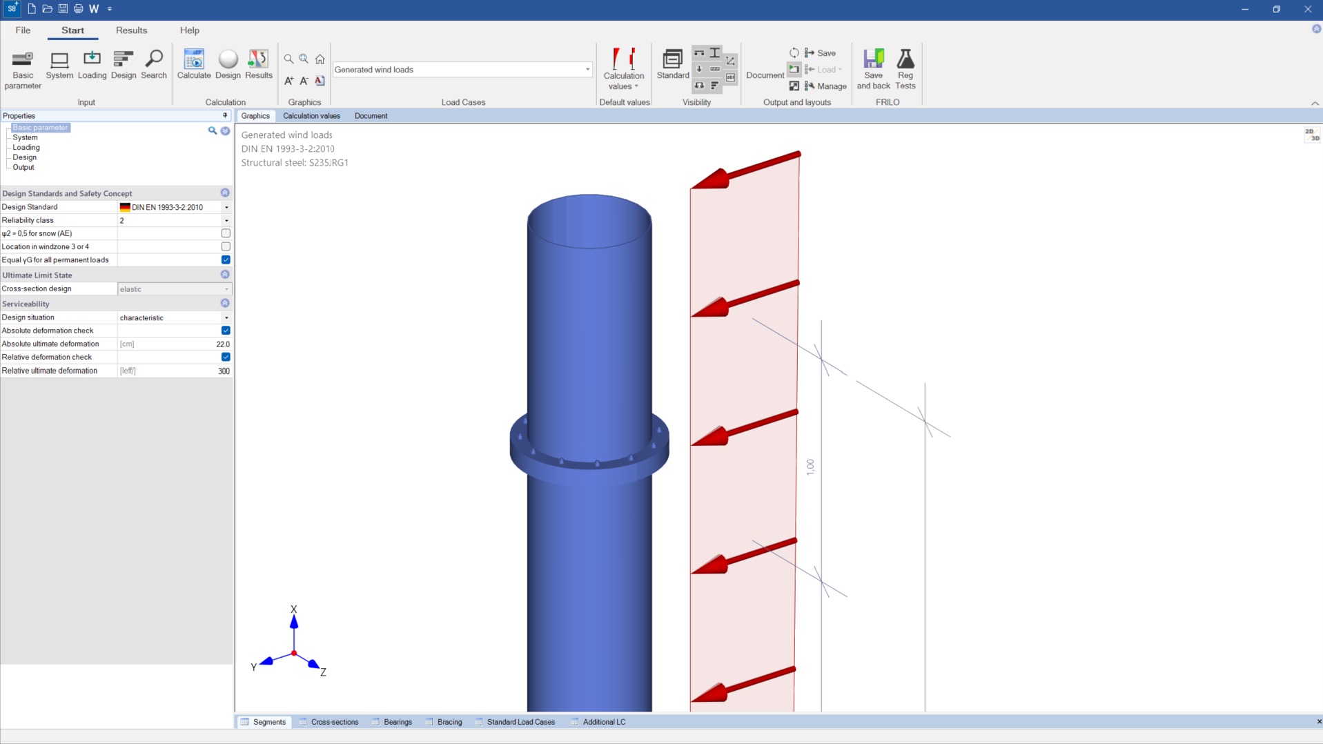Toggle coordinate axes visibility icon
This screenshot has width=1323, height=744.
[731, 61]
